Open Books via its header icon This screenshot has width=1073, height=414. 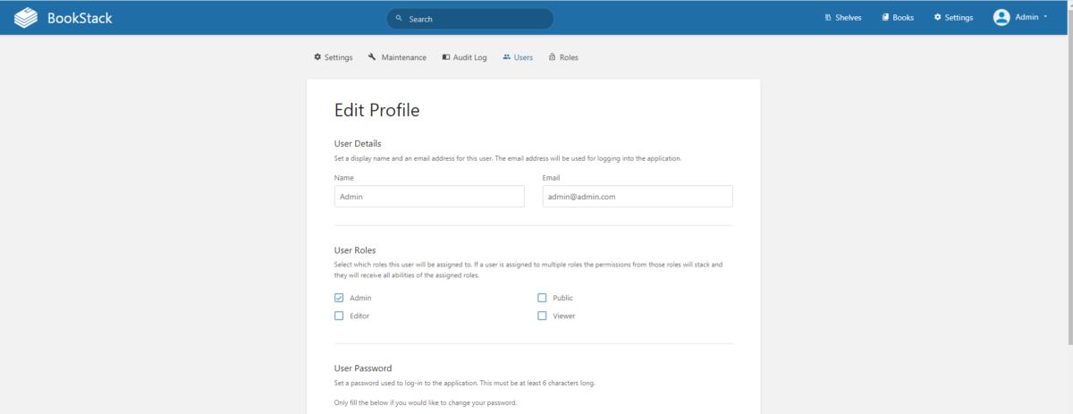click(885, 18)
